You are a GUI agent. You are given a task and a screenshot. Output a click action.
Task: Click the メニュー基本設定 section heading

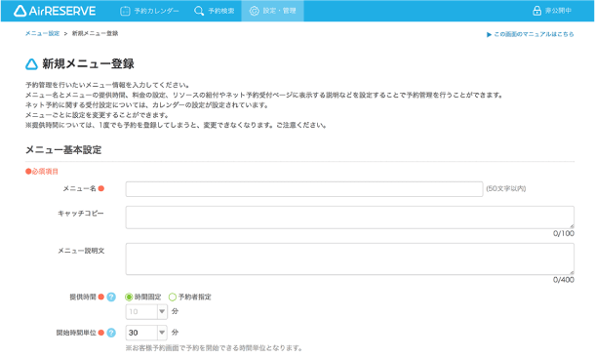pyautogui.click(x=63, y=150)
